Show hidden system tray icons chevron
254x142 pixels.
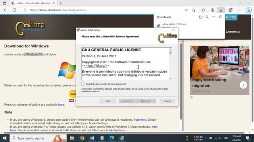(206, 138)
